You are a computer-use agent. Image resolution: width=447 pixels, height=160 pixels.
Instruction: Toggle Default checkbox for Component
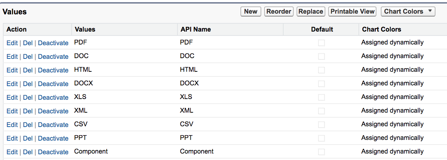click(x=321, y=152)
